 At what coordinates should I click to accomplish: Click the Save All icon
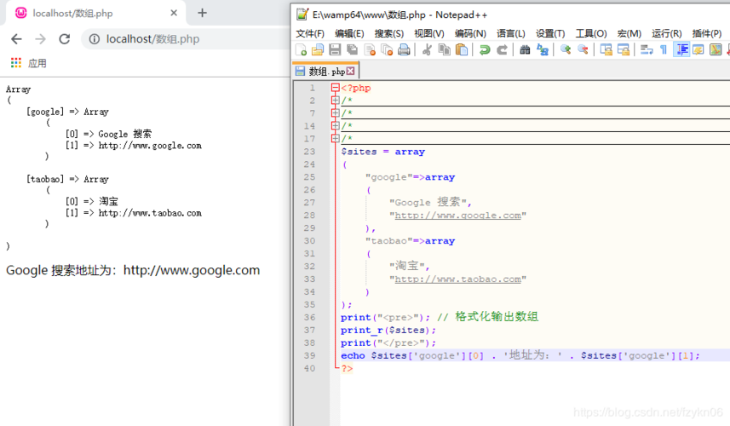(x=353, y=49)
